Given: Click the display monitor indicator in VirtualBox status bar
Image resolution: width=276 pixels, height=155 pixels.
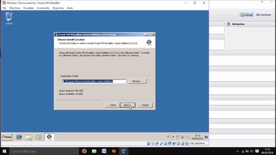Looking at the screenshot, I should 169,143.
